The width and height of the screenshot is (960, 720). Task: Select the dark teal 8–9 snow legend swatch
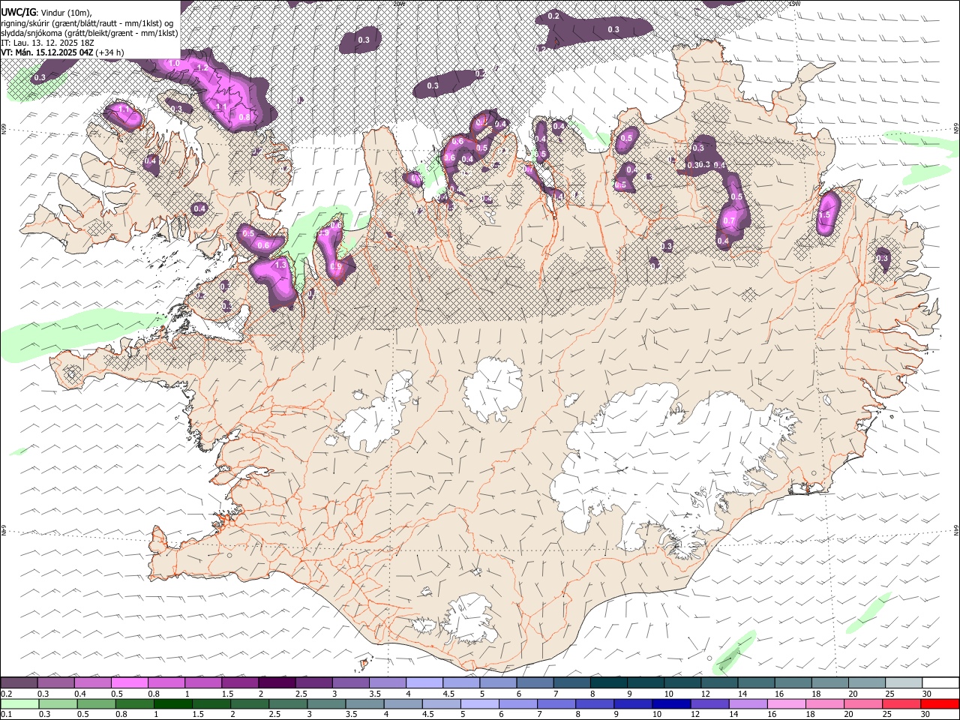tap(609, 683)
